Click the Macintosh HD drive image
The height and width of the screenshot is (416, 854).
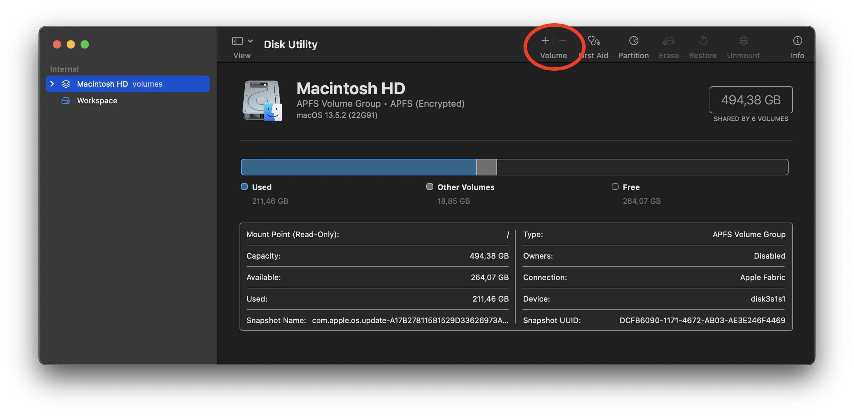tap(262, 101)
